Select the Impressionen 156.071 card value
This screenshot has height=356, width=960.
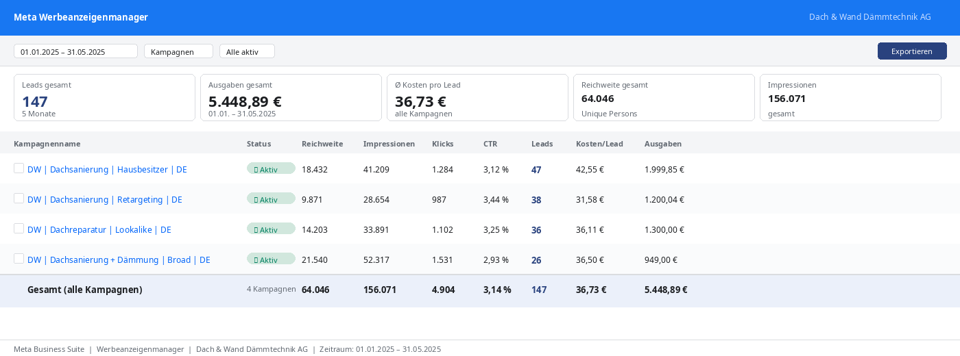point(787,99)
